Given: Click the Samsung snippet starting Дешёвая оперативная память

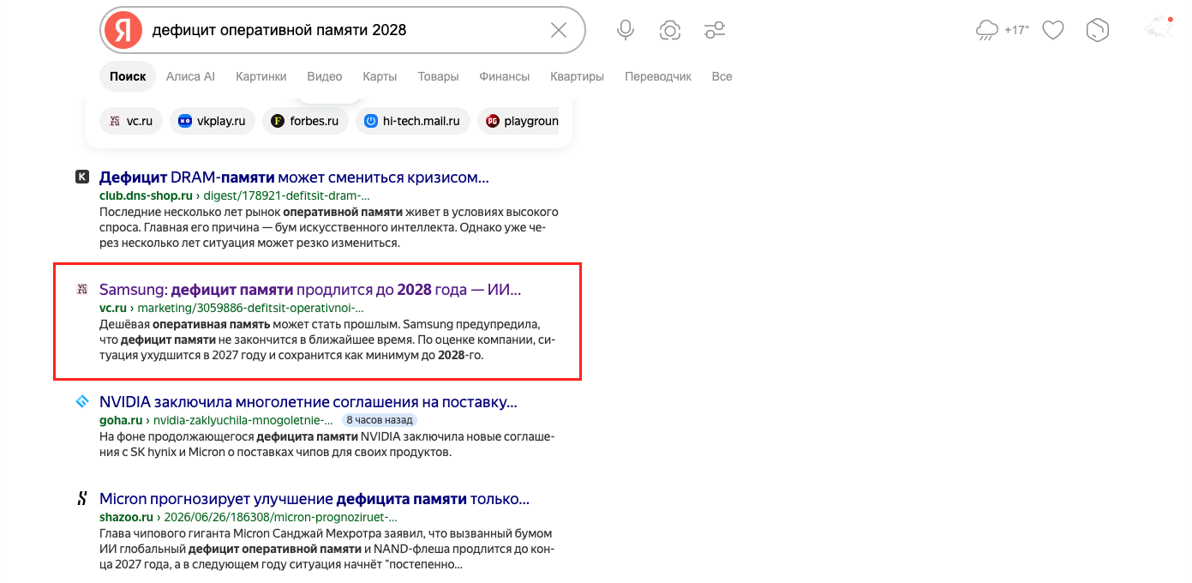Looking at the screenshot, I should (327, 340).
